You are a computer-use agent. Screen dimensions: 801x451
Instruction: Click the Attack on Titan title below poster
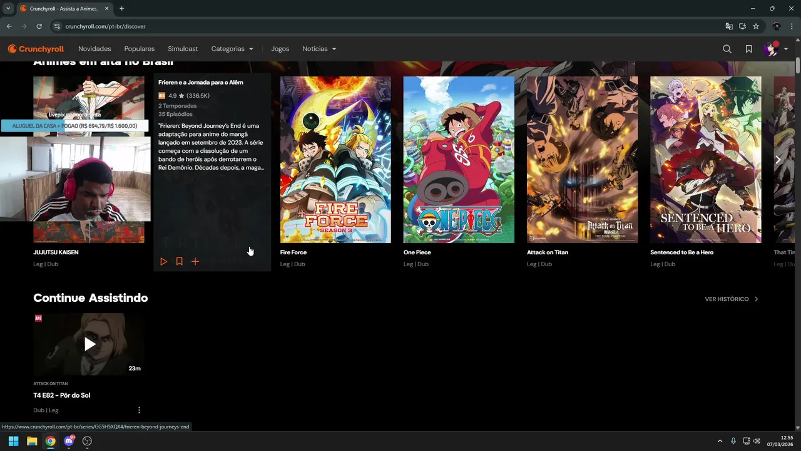(548, 252)
